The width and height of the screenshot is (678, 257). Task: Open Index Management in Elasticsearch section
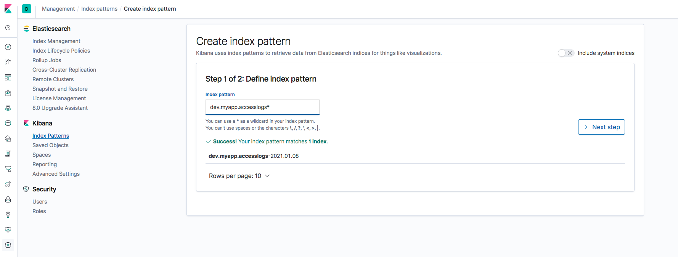[x=56, y=41]
